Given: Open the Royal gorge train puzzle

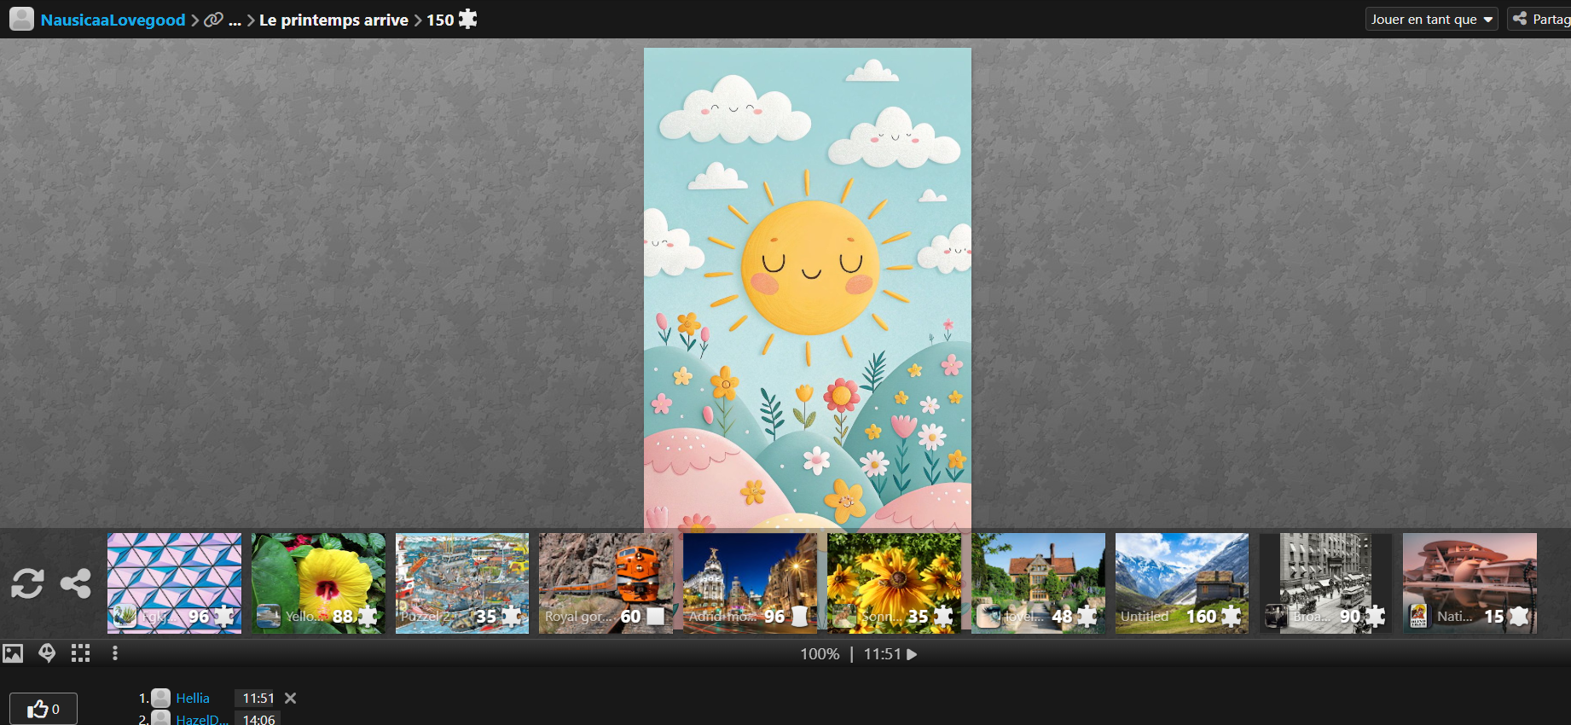Looking at the screenshot, I should pyautogui.click(x=606, y=583).
